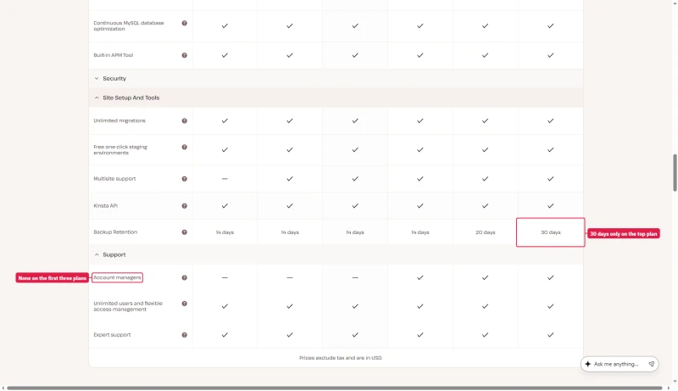Click the 'Multisite support' feature label

tap(114, 179)
